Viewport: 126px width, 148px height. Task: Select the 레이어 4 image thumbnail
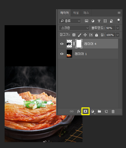pyautogui.click(x=69, y=44)
